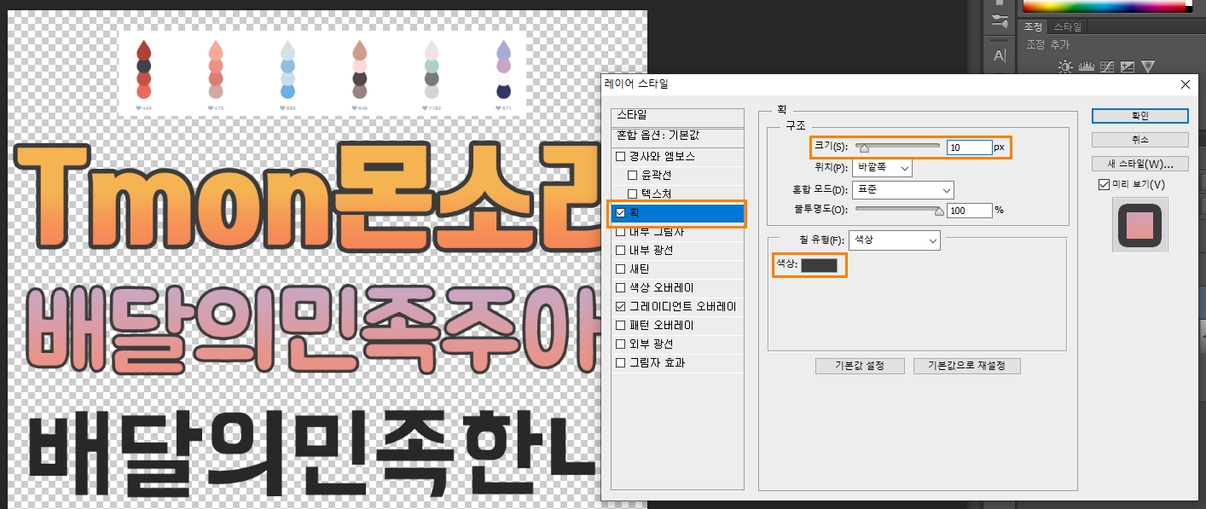Screen dimensions: 1206x509
Task: Open the character panel icon
Action: pos(1000,55)
